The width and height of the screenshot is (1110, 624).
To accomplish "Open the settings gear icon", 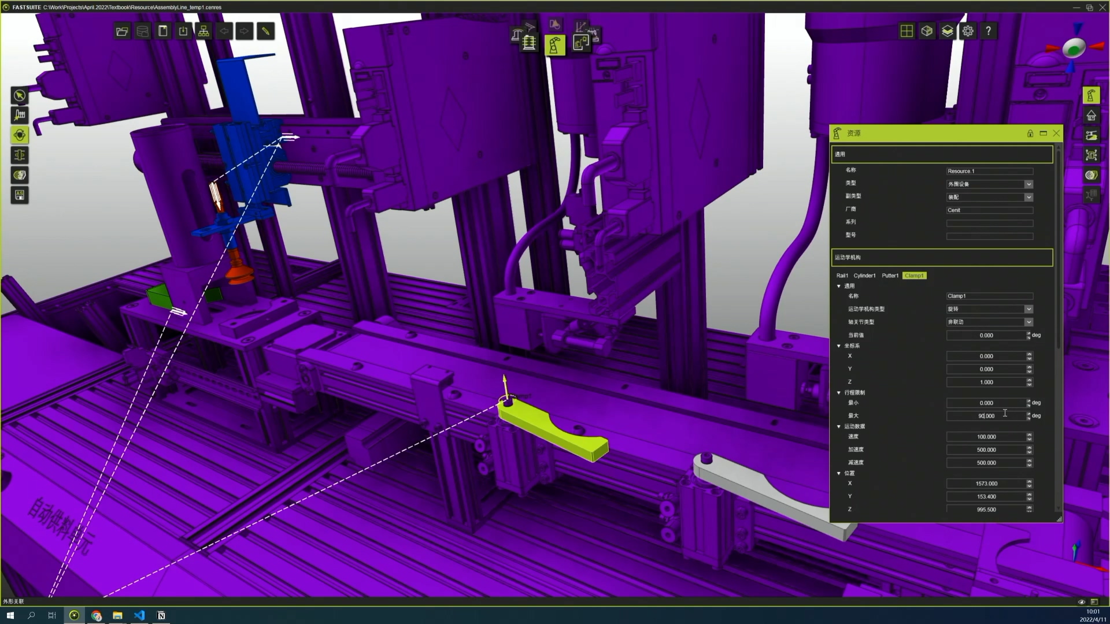I will click(968, 31).
